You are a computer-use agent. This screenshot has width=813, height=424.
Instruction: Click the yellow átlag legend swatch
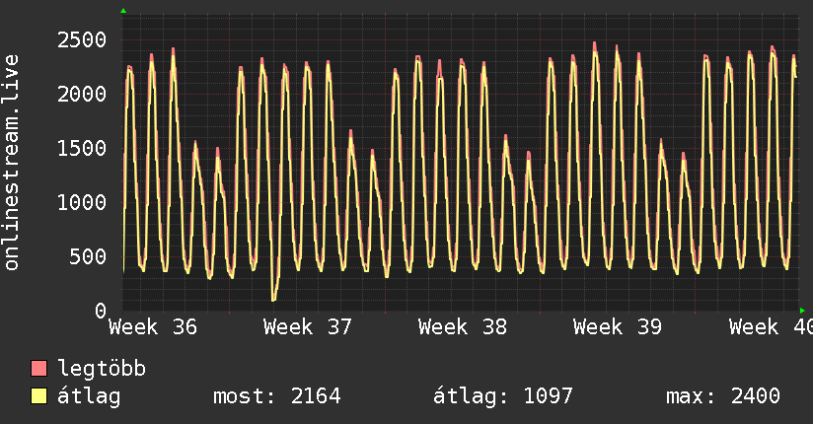pyautogui.click(x=38, y=396)
